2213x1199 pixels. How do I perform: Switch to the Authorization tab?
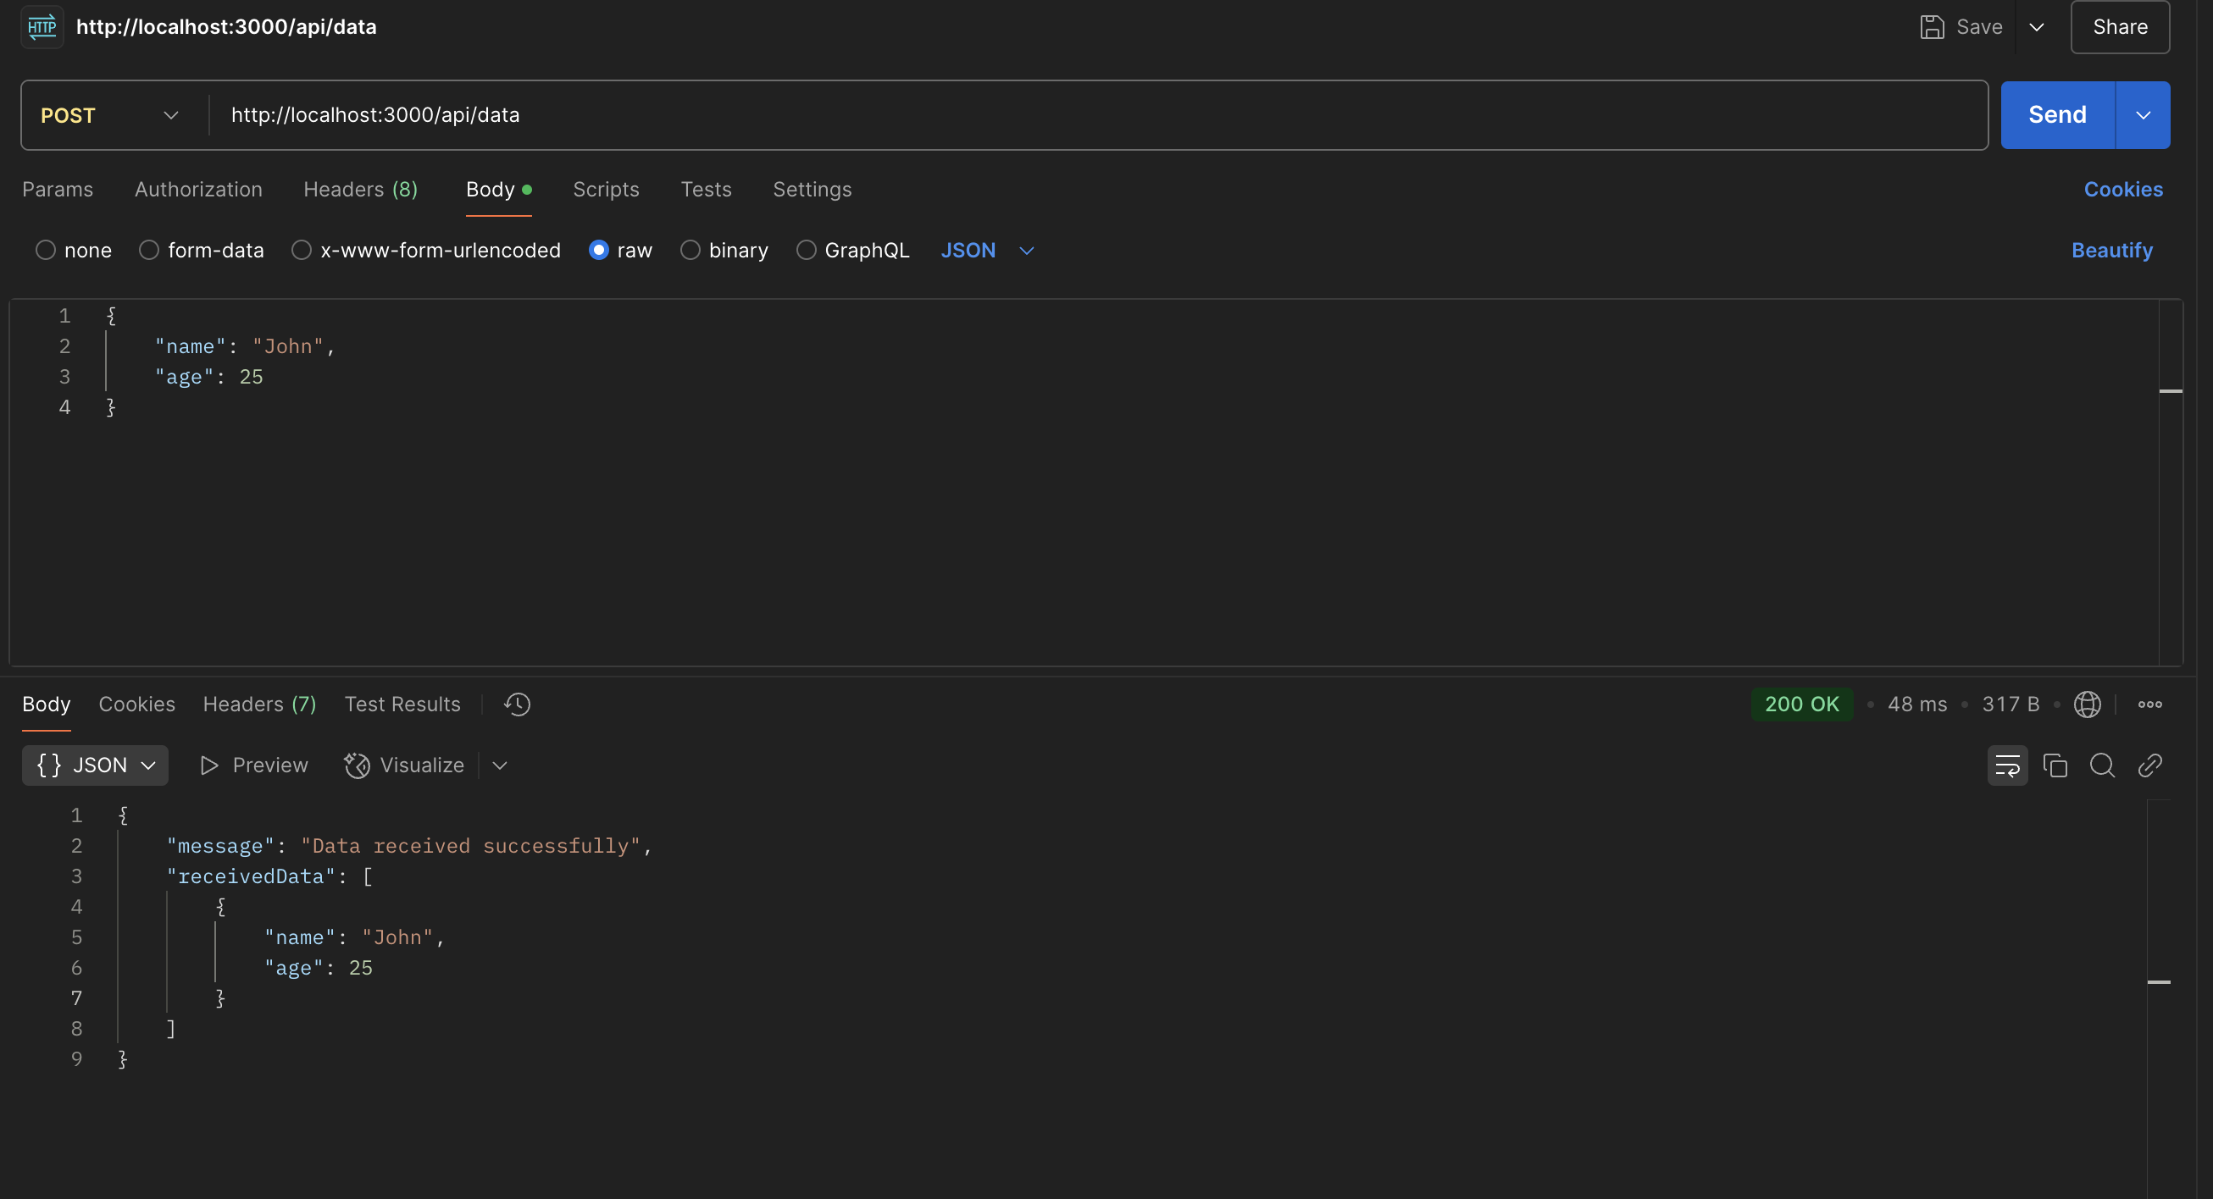click(198, 189)
